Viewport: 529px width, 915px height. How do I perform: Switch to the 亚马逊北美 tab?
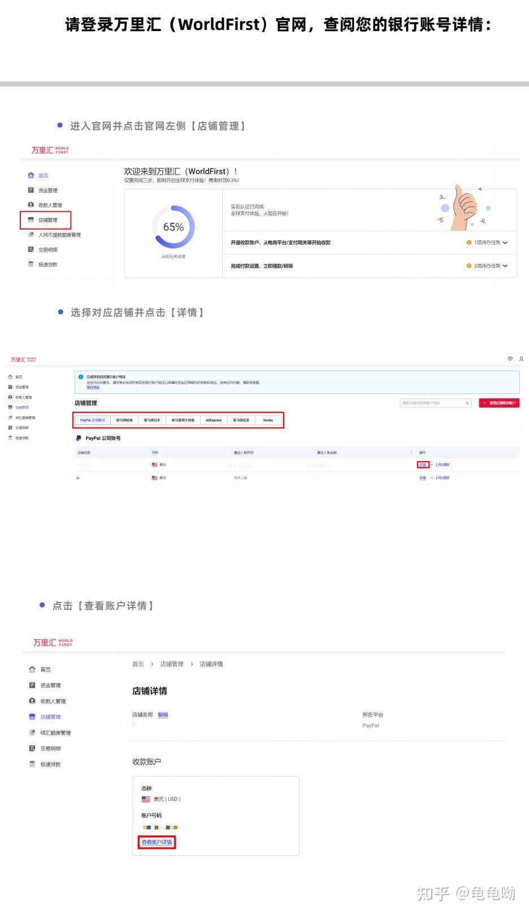tap(241, 420)
